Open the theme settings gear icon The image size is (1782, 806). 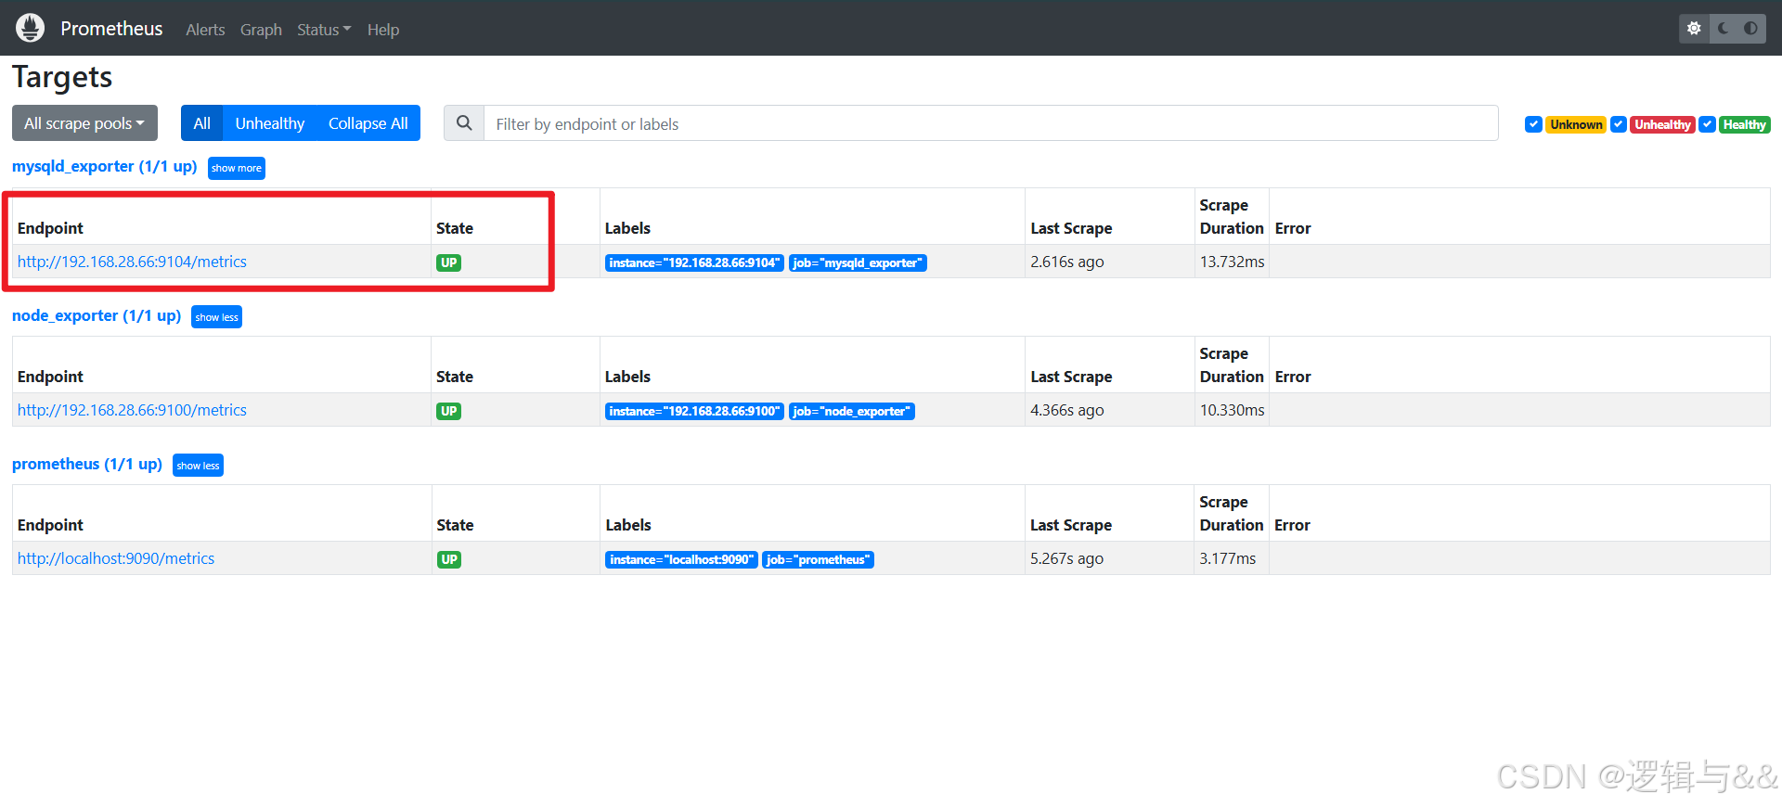click(1694, 29)
